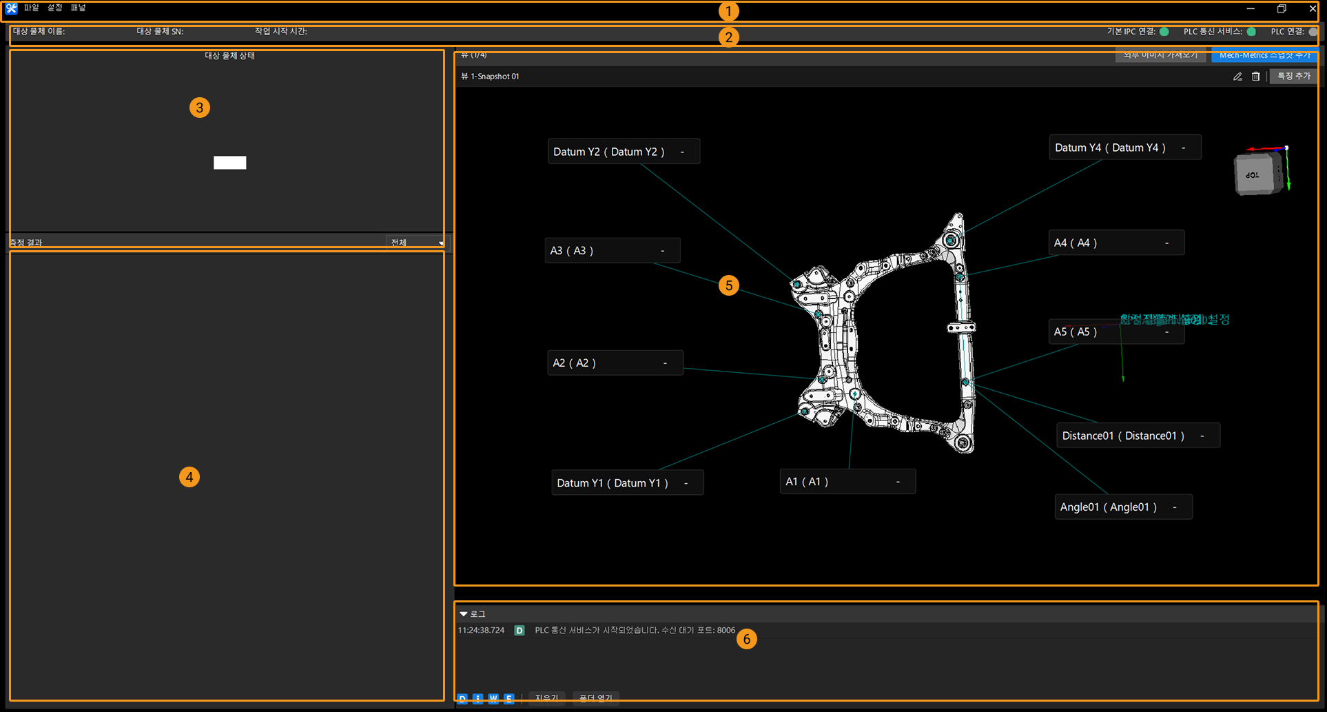Open the 파일 menu
1327x712 pixels.
(x=32, y=8)
